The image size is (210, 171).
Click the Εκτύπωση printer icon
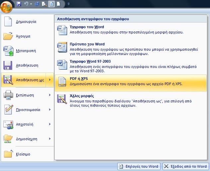(8, 95)
